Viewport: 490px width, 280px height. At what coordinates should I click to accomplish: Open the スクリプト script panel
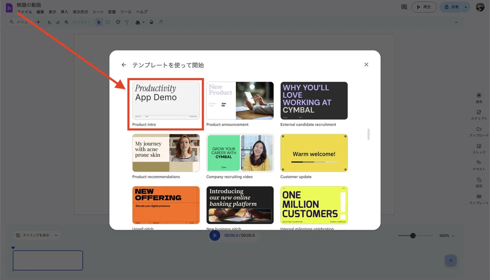(x=479, y=115)
